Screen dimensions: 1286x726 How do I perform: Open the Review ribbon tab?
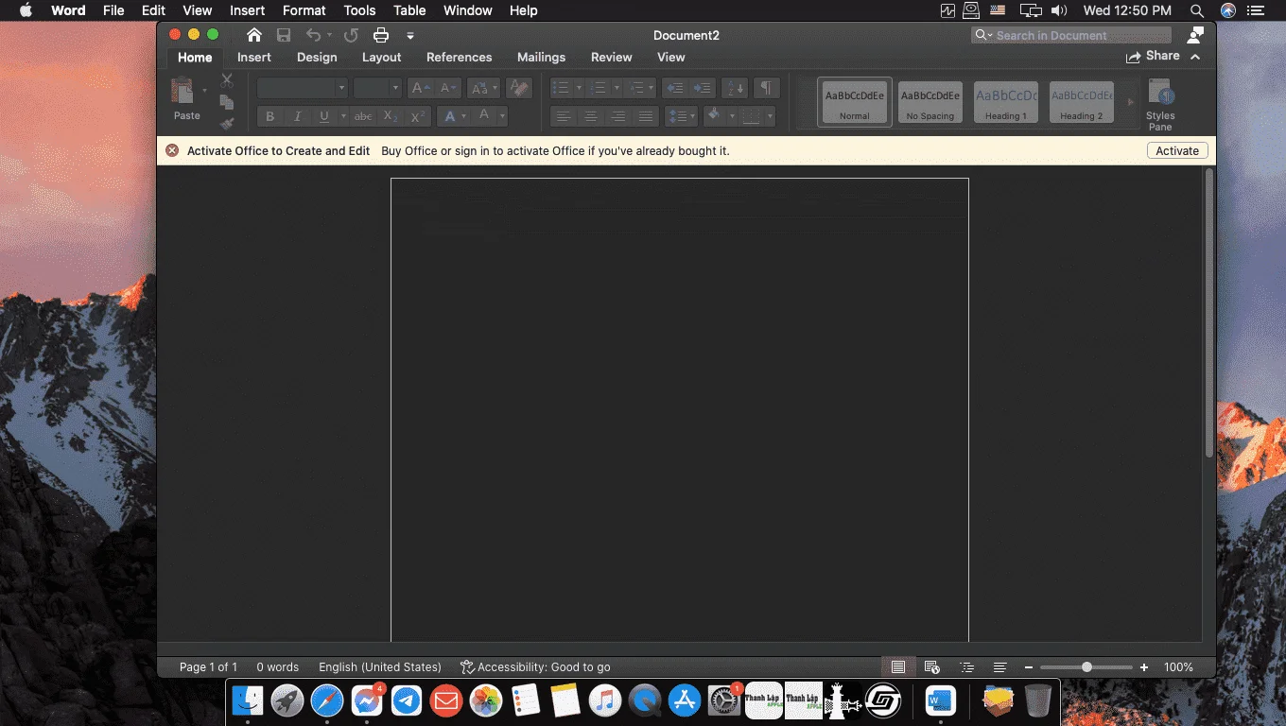pos(612,57)
